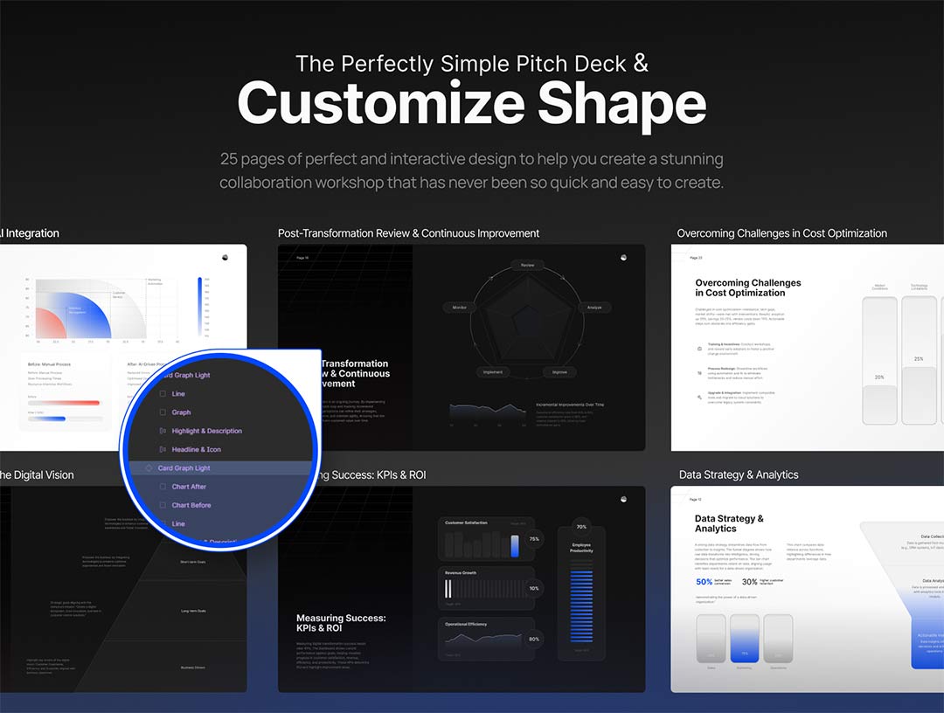
Task: Click the frame icon beside Graph layer
Action: tap(163, 412)
